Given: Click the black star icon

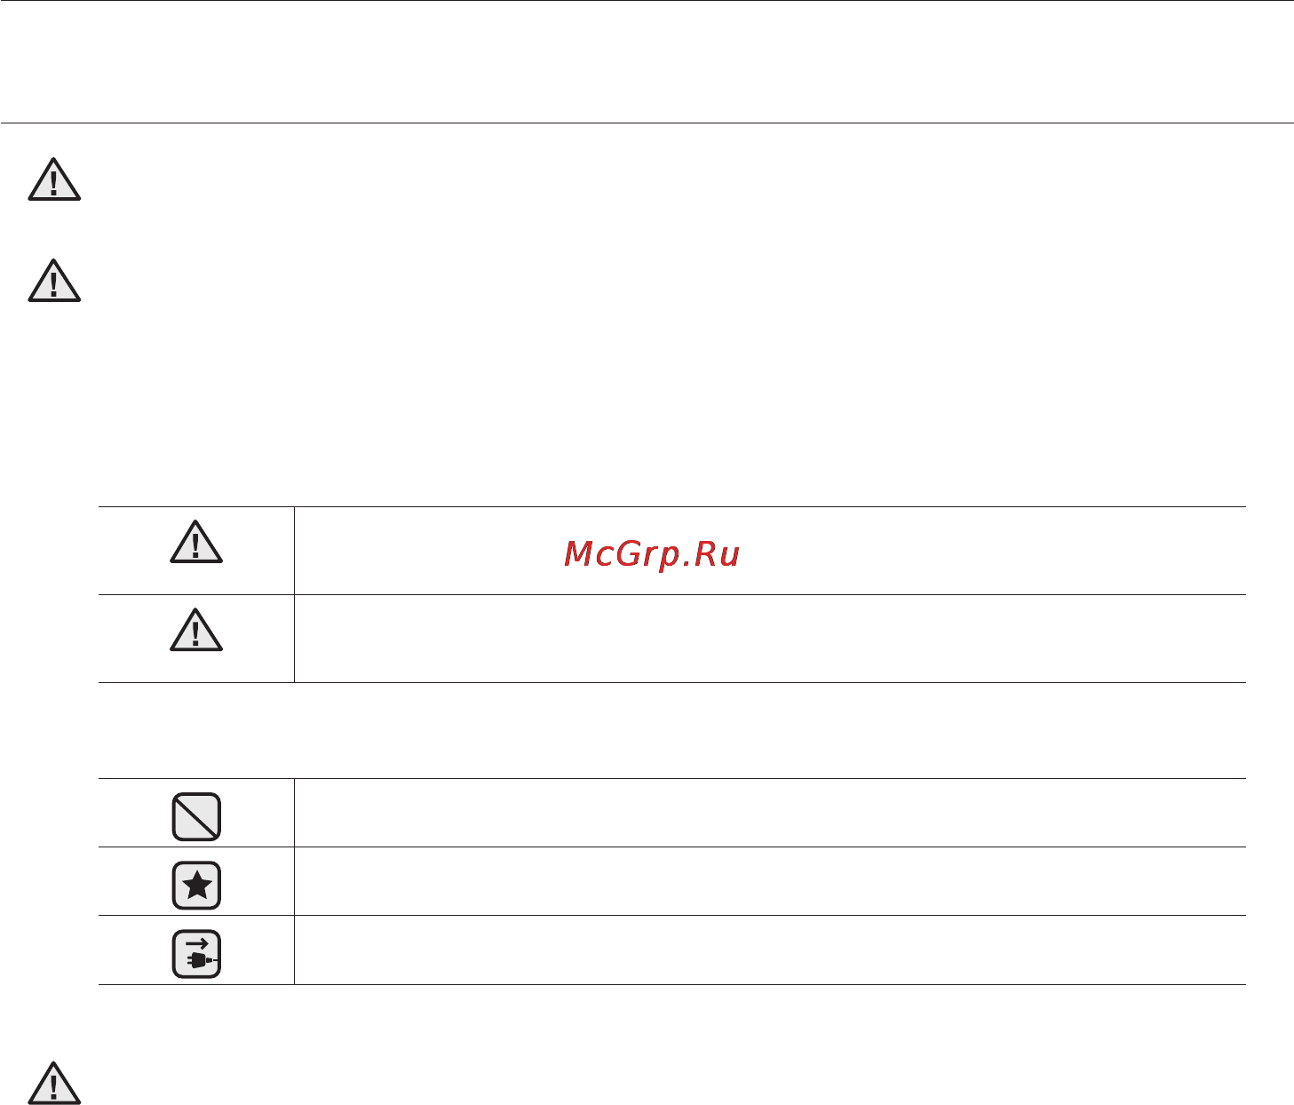Looking at the screenshot, I should [196, 886].
